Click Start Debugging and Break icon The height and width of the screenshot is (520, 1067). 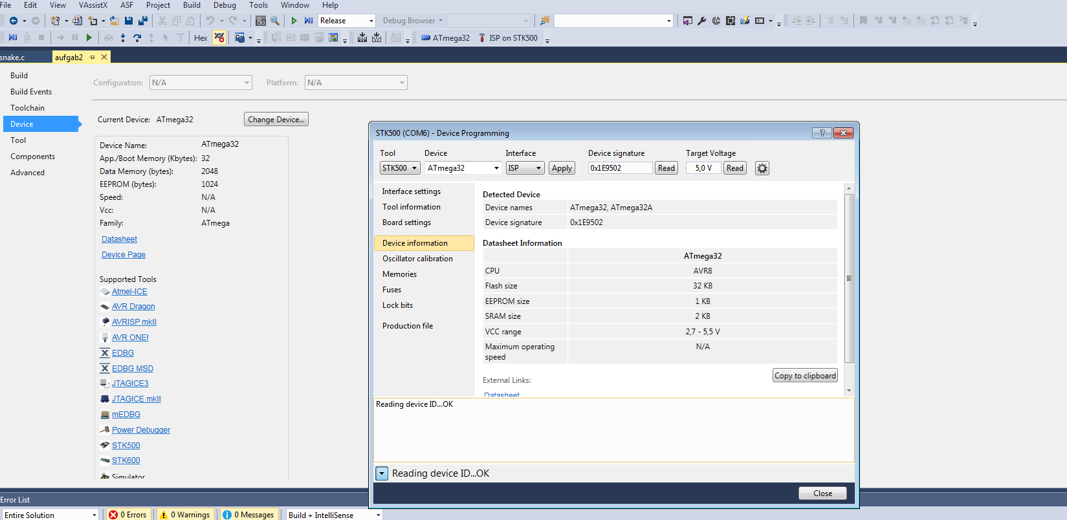coord(309,21)
